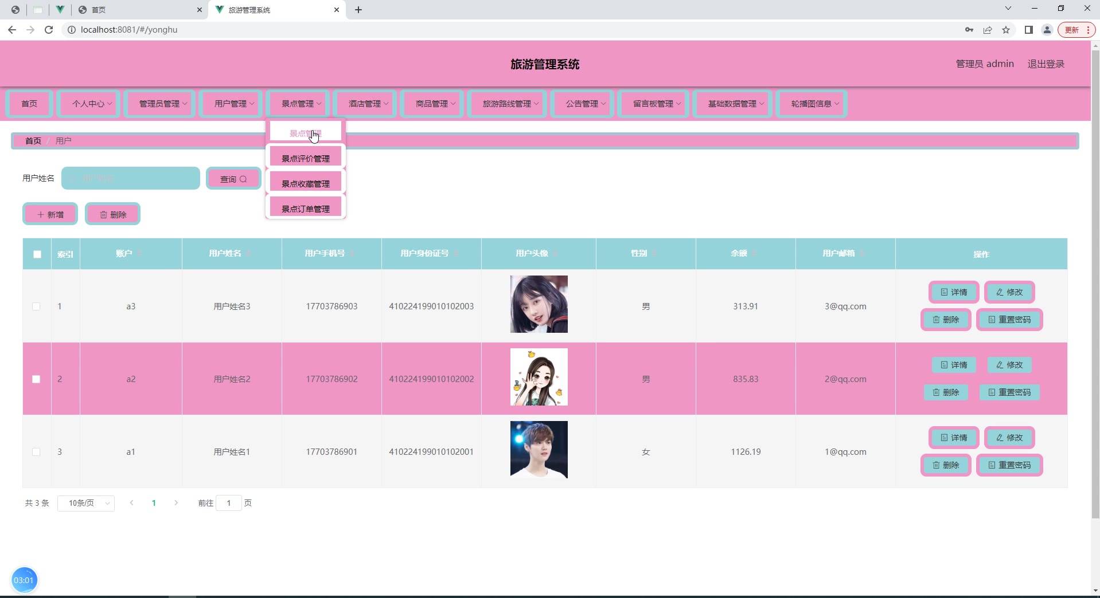Click 修改 for user a3

1009,292
